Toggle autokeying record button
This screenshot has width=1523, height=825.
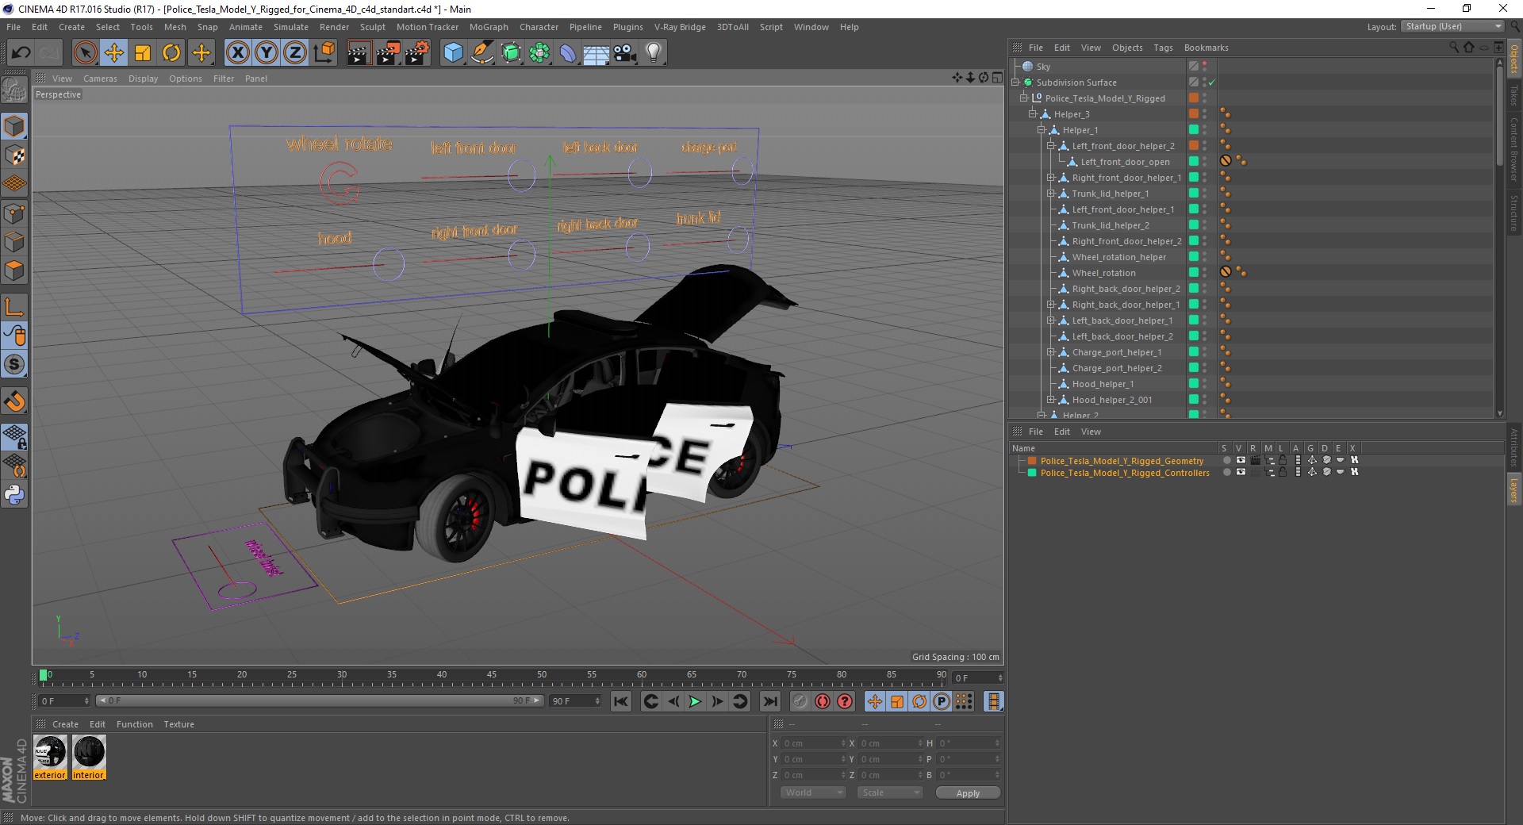[823, 701]
